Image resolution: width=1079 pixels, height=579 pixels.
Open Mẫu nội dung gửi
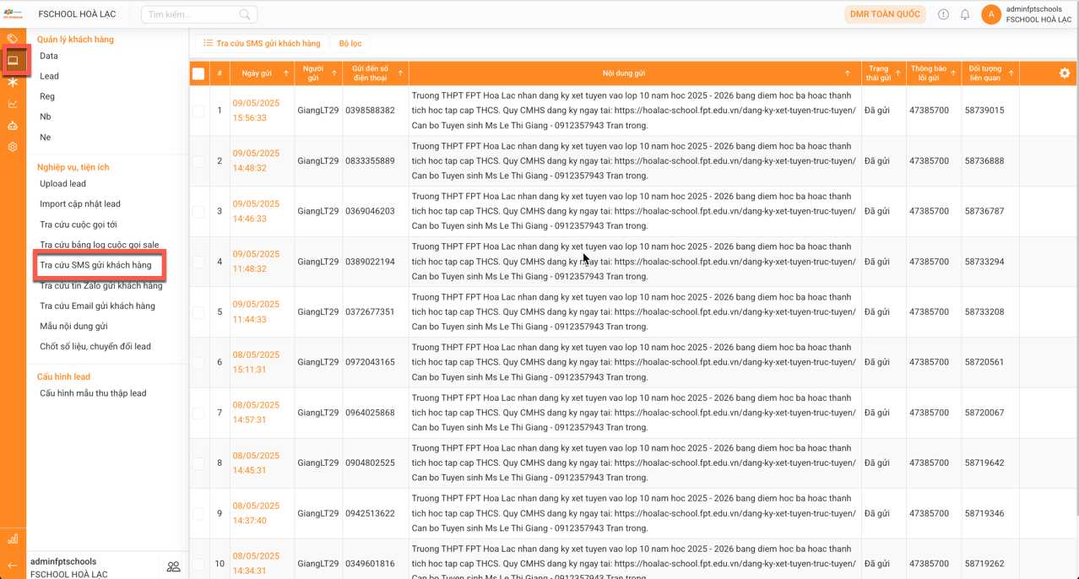(x=73, y=326)
